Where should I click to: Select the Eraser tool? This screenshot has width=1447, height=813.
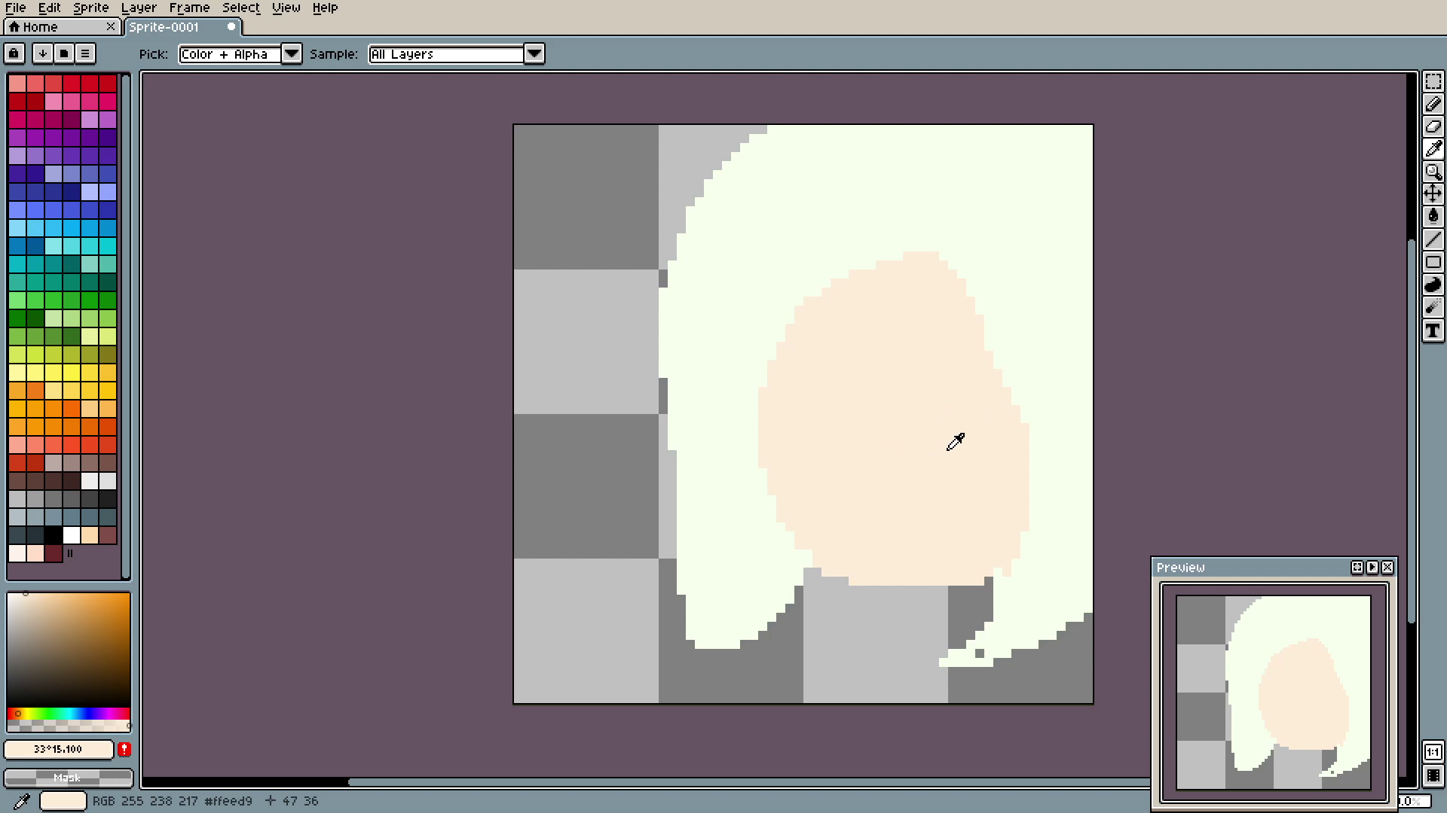pos(1433,126)
